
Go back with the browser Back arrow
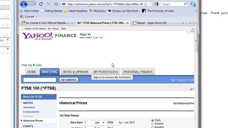[24, 4]
